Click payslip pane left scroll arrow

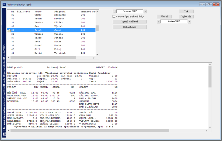[9, 130]
